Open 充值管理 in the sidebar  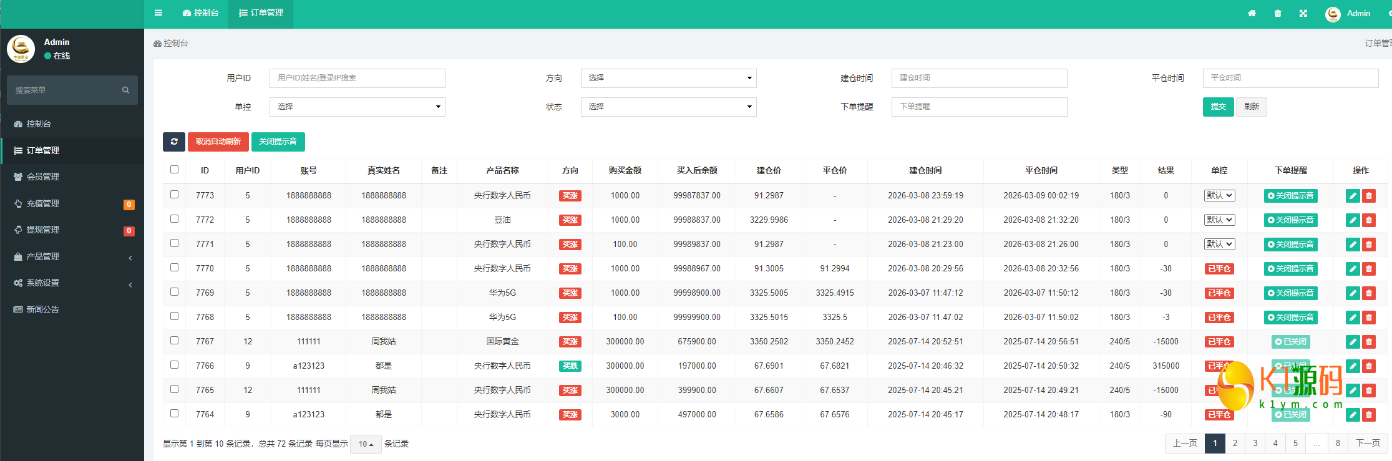tap(72, 204)
